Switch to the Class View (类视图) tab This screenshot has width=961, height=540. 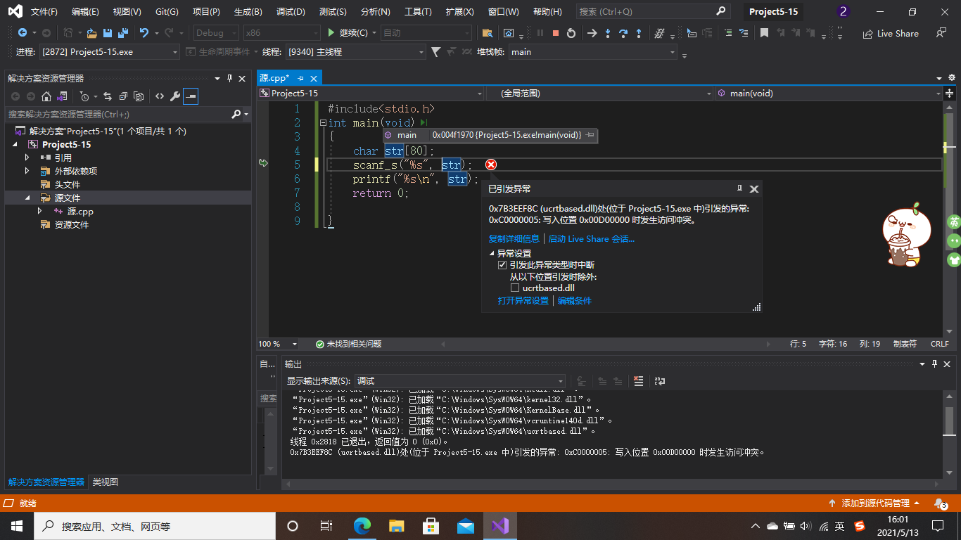coord(106,482)
